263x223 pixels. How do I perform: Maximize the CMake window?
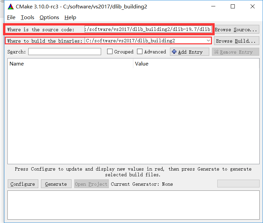233,6
